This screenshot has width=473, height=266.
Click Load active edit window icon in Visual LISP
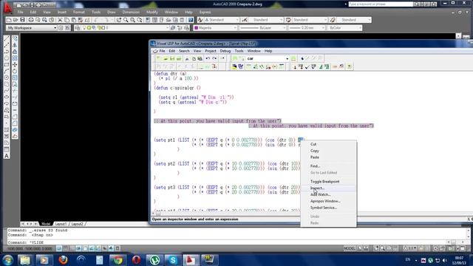[295, 66]
